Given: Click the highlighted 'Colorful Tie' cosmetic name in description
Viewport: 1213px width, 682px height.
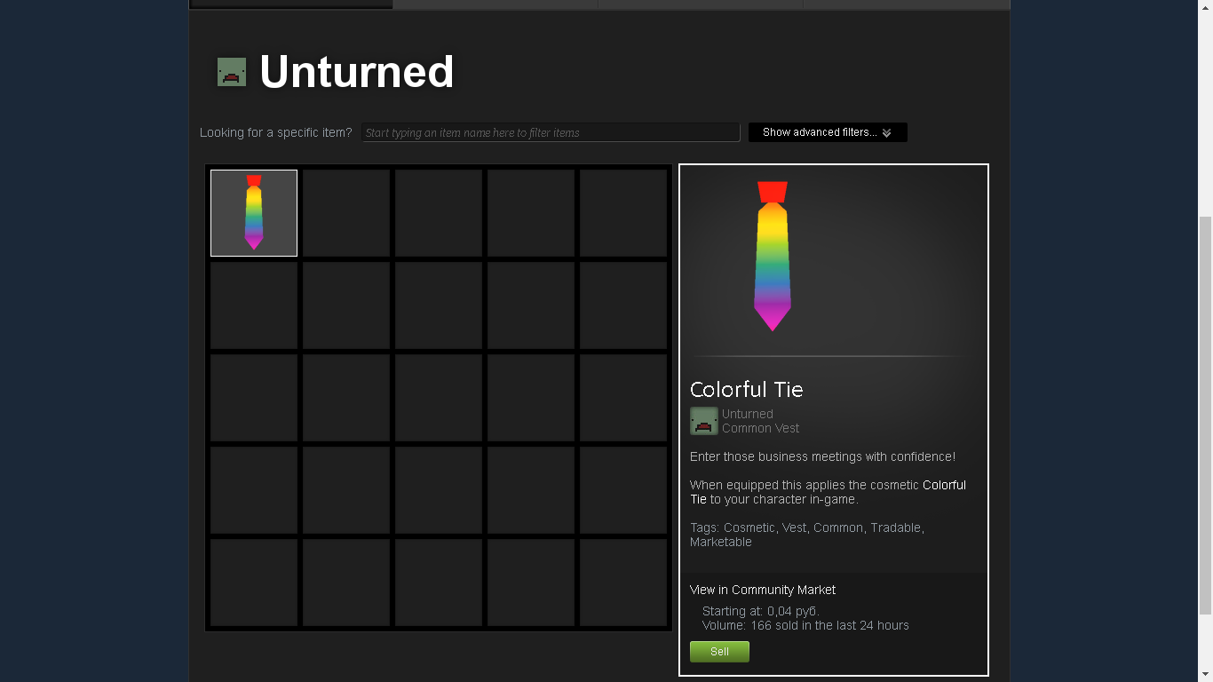Looking at the screenshot, I should point(944,485).
